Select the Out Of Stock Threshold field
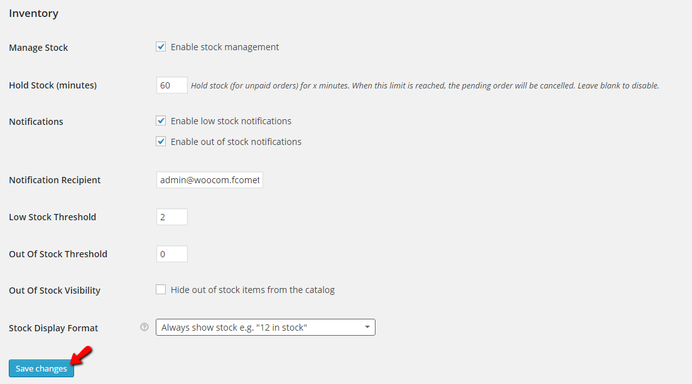 pyautogui.click(x=171, y=253)
